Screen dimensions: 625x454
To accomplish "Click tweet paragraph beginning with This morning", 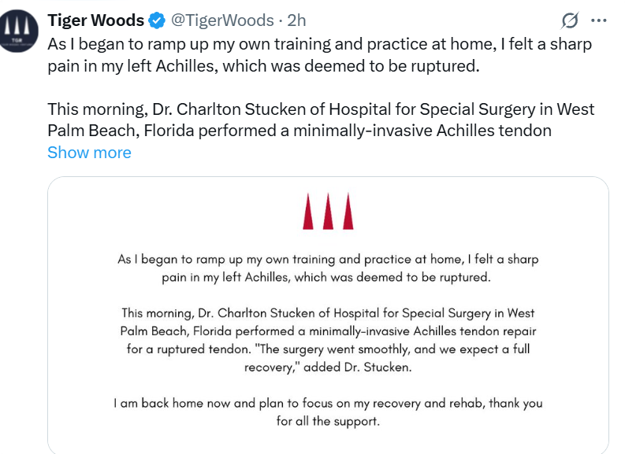I will point(321,119).
